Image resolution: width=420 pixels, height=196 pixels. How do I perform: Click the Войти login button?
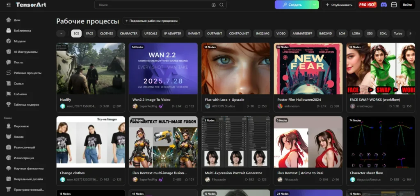click(x=407, y=5)
